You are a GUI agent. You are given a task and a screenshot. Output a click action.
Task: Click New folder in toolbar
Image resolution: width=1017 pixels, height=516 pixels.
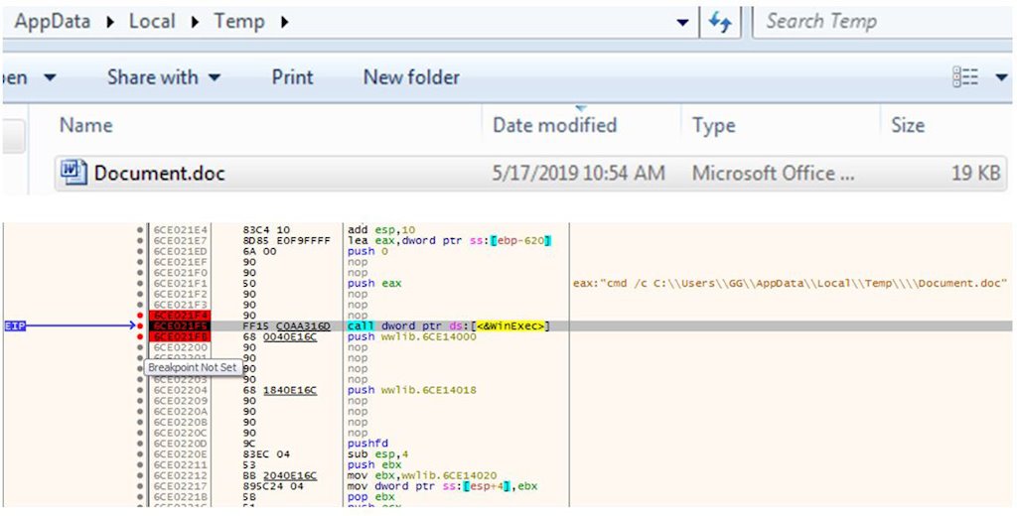click(x=411, y=77)
